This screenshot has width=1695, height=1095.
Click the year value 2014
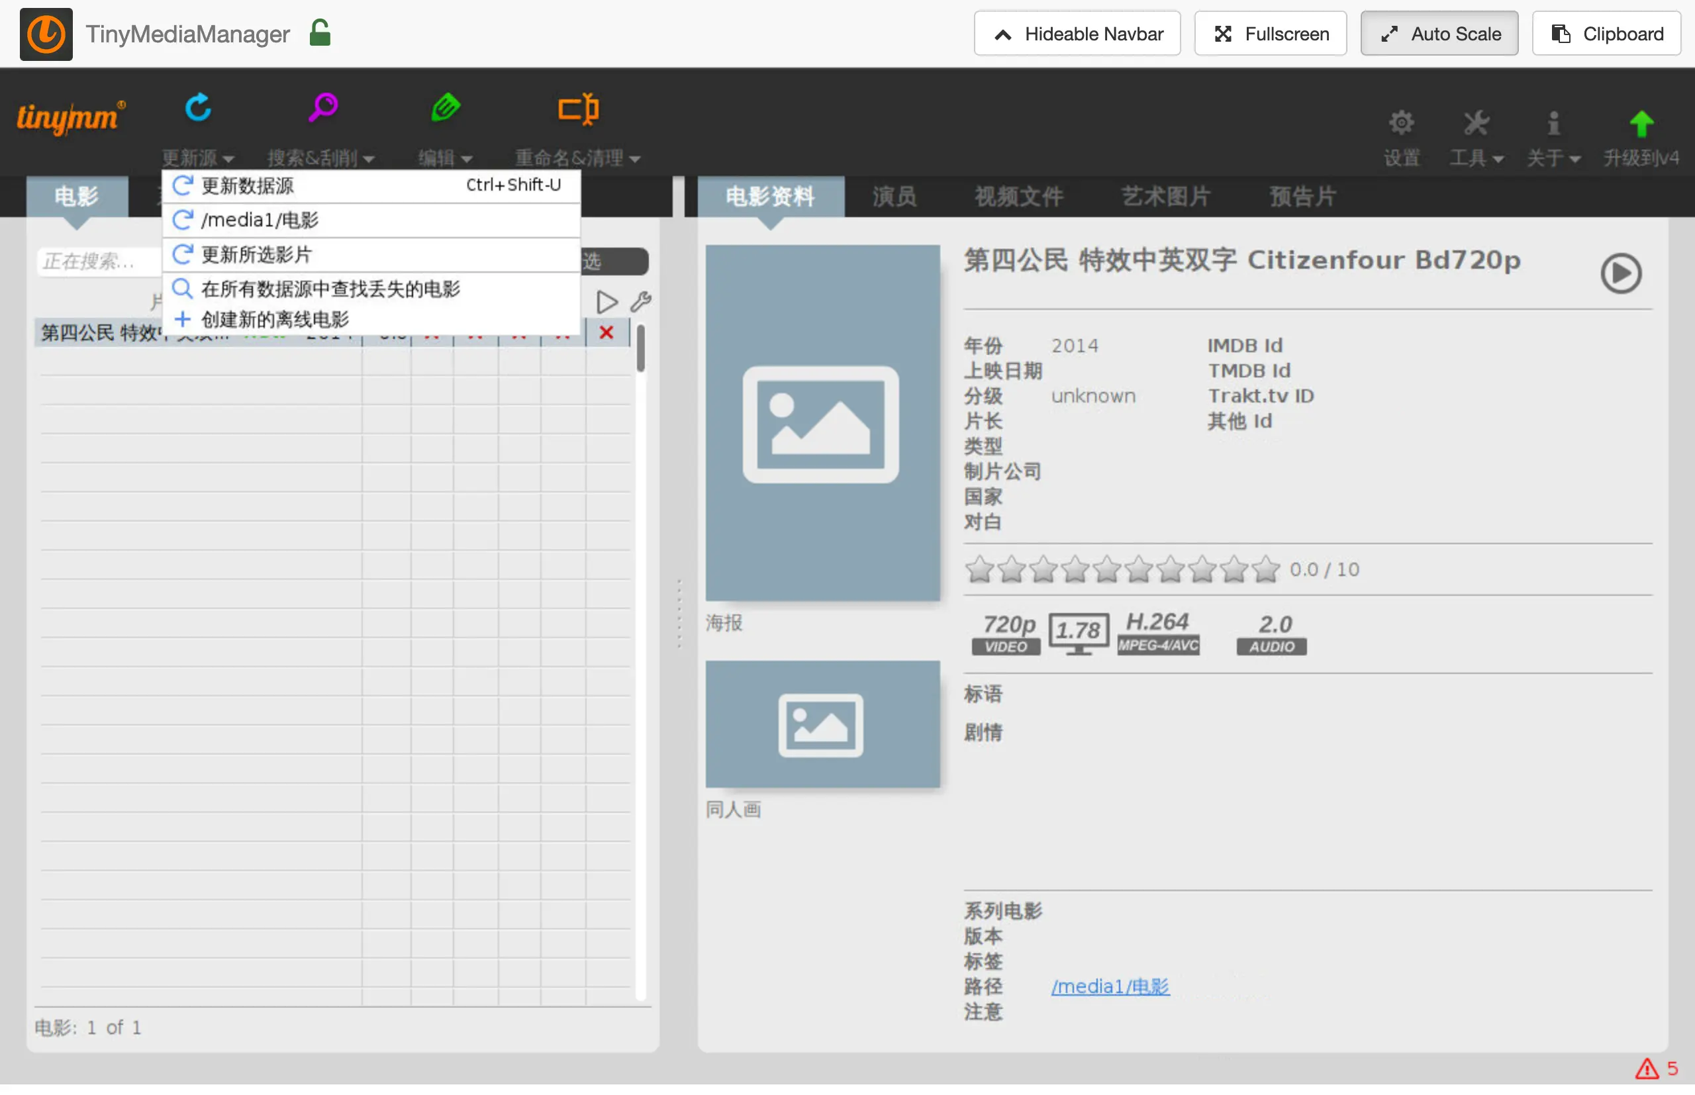[1075, 346]
